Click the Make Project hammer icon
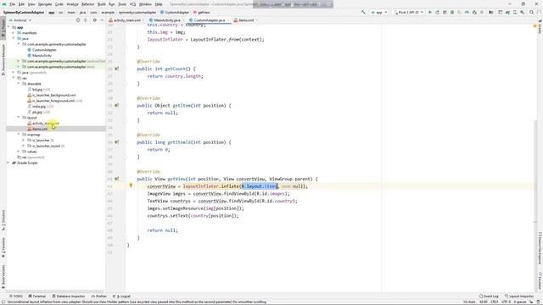The height and width of the screenshot is (305, 543). coord(363,12)
